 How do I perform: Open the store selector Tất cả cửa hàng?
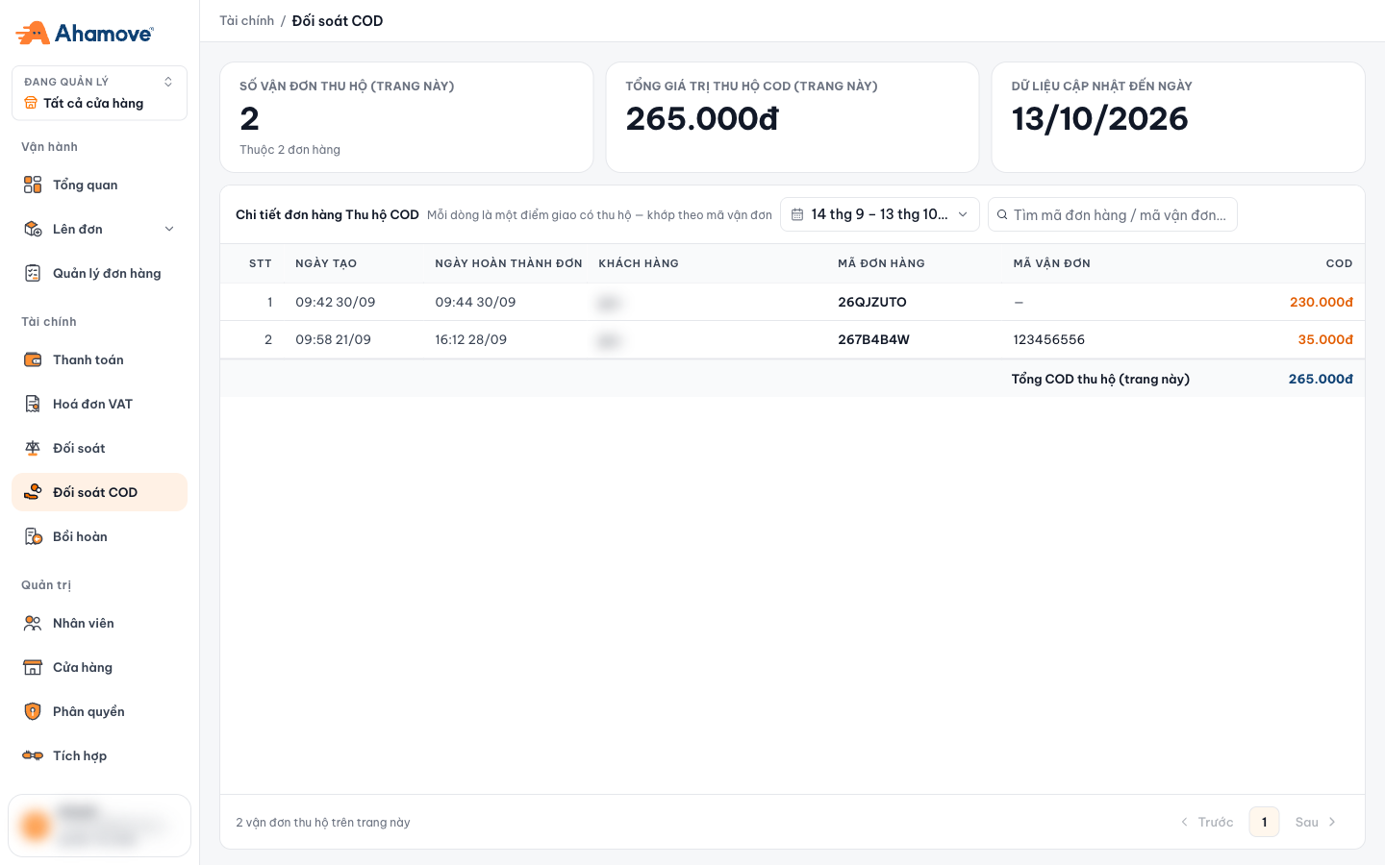pyautogui.click(x=99, y=93)
